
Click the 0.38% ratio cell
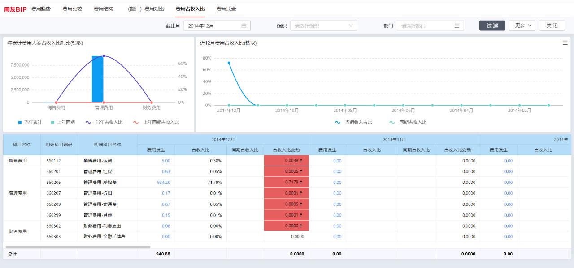point(201,161)
